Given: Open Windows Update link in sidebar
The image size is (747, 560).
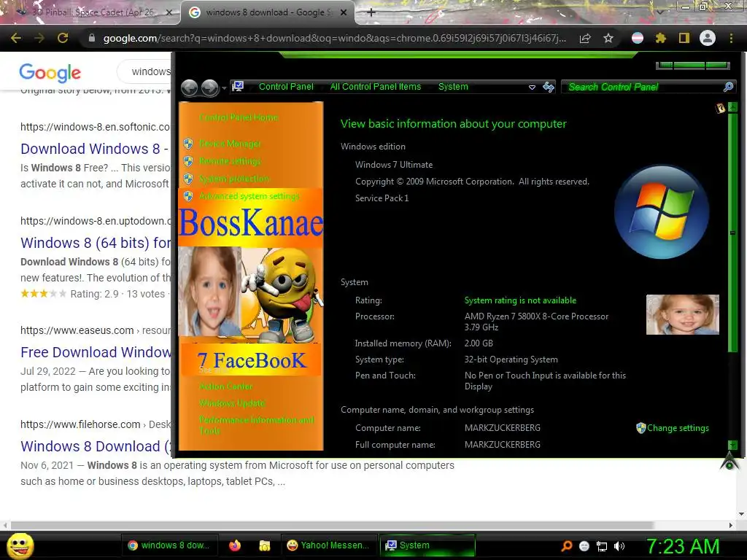Looking at the screenshot, I should point(232,402).
